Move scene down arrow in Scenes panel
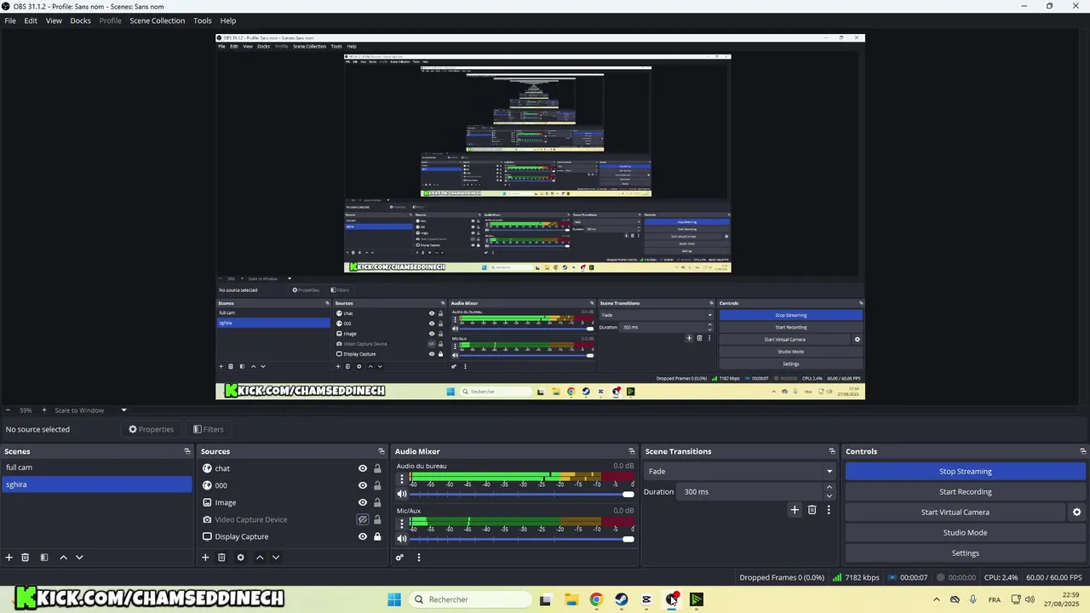1090x613 pixels. click(x=79, y=558)
